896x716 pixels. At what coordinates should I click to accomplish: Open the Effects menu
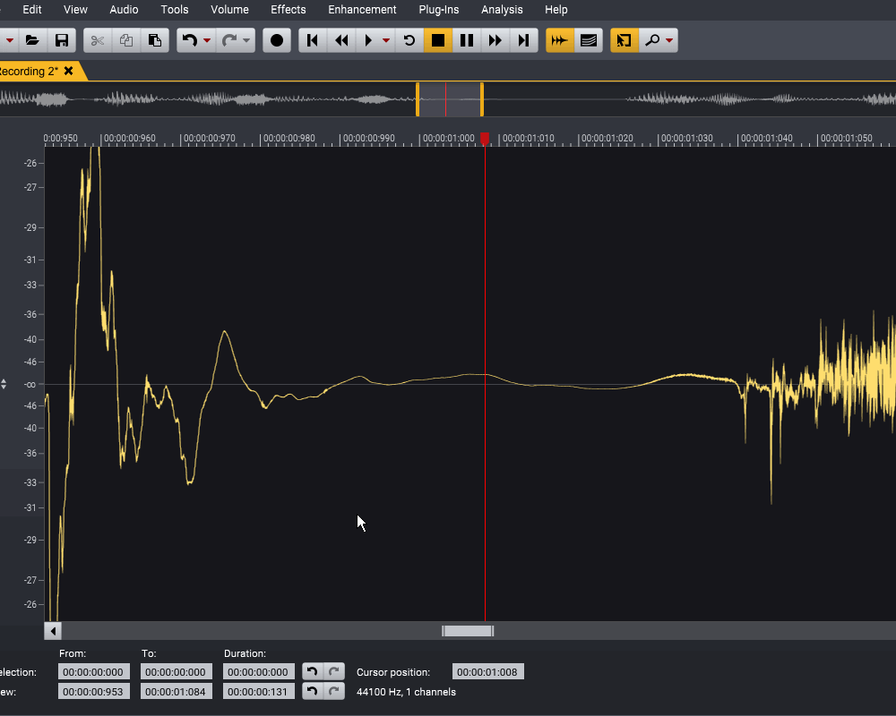click(x=288, y=10)
